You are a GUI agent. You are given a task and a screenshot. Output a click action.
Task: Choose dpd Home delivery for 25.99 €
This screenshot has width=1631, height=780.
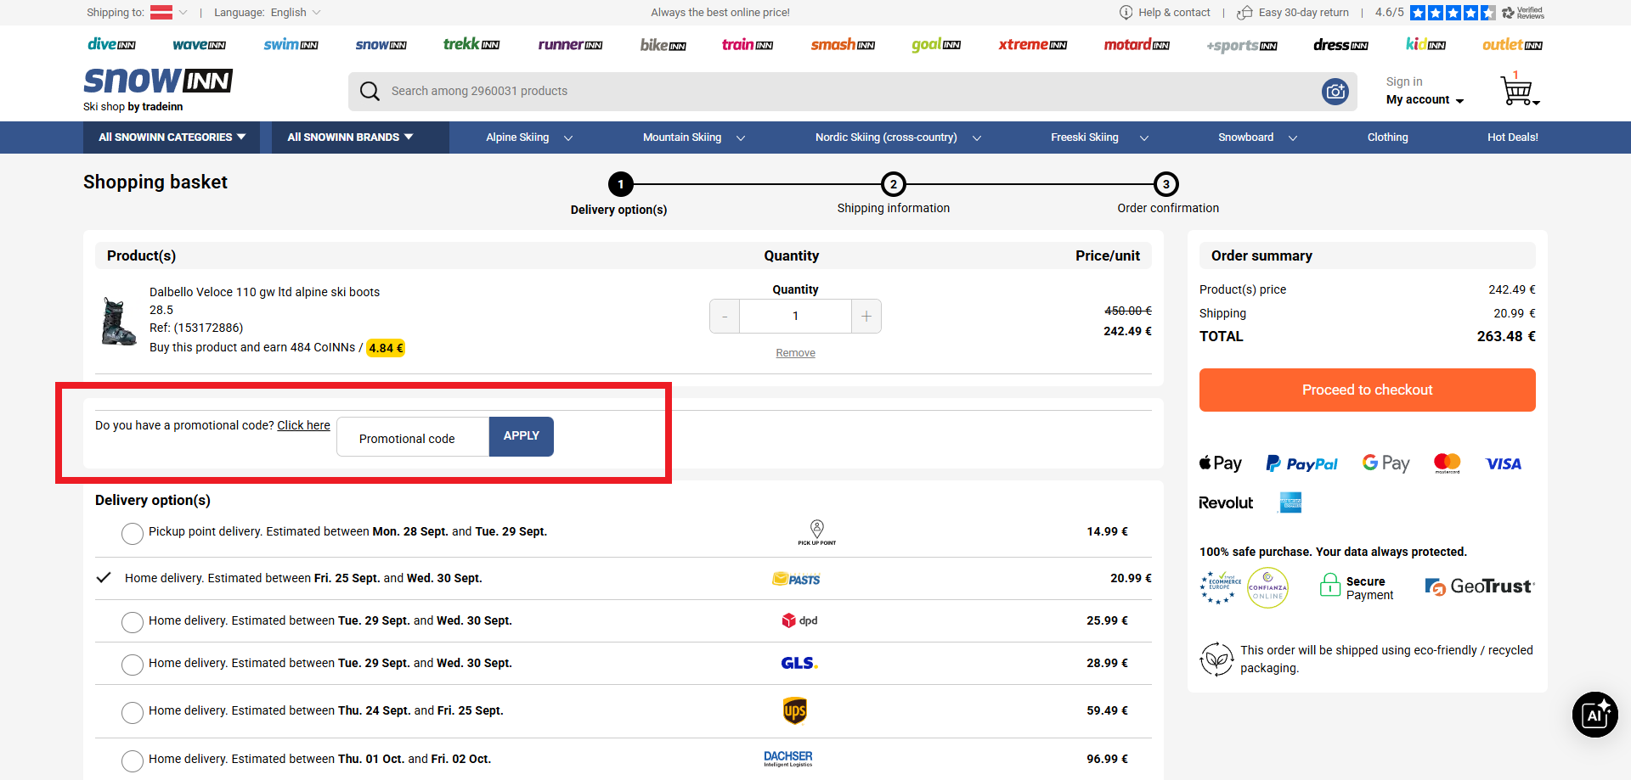click(x=133, y=622)
